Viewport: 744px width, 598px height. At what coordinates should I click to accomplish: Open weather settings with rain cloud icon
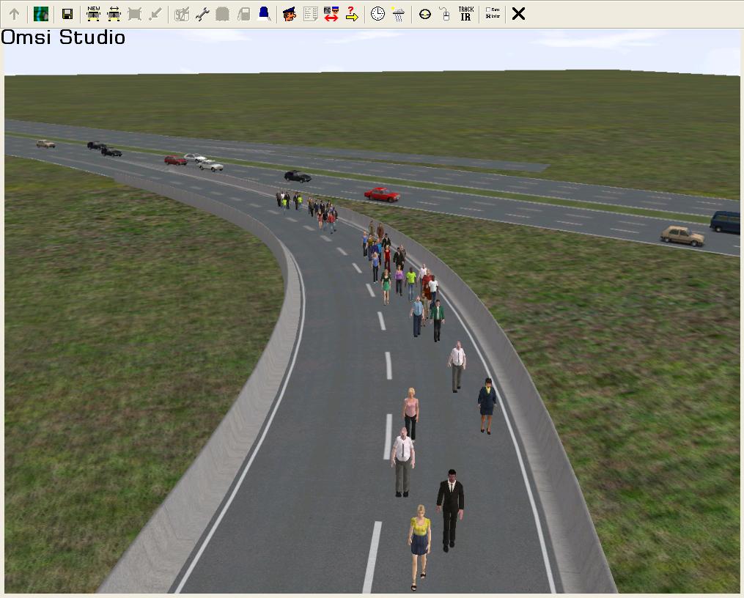pos(398,14)
